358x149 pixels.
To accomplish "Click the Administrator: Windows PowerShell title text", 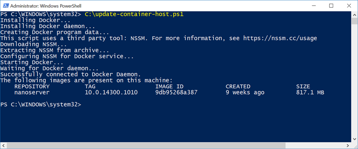I will [46, 6].
